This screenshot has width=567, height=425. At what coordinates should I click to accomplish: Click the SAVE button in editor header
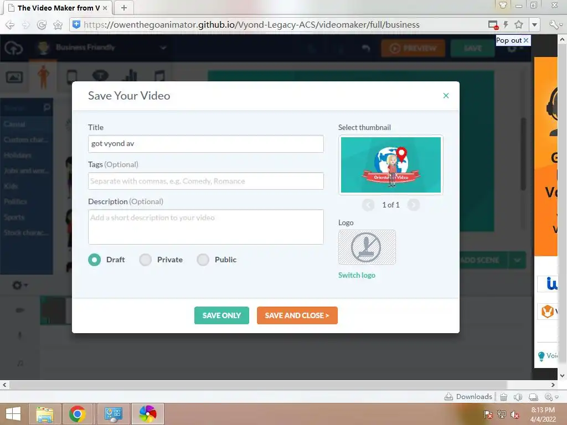coord(473,48)
